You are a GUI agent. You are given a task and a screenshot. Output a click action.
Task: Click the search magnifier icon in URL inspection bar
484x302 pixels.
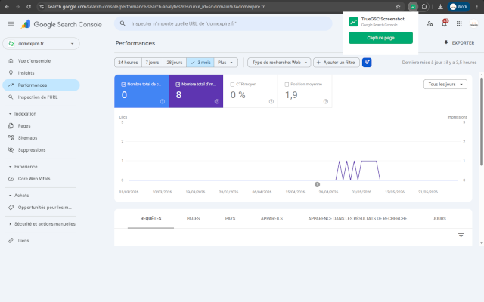point(123,23)
